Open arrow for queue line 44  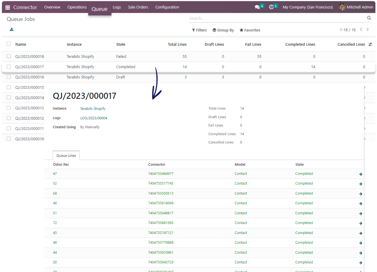tap(361, 253)
